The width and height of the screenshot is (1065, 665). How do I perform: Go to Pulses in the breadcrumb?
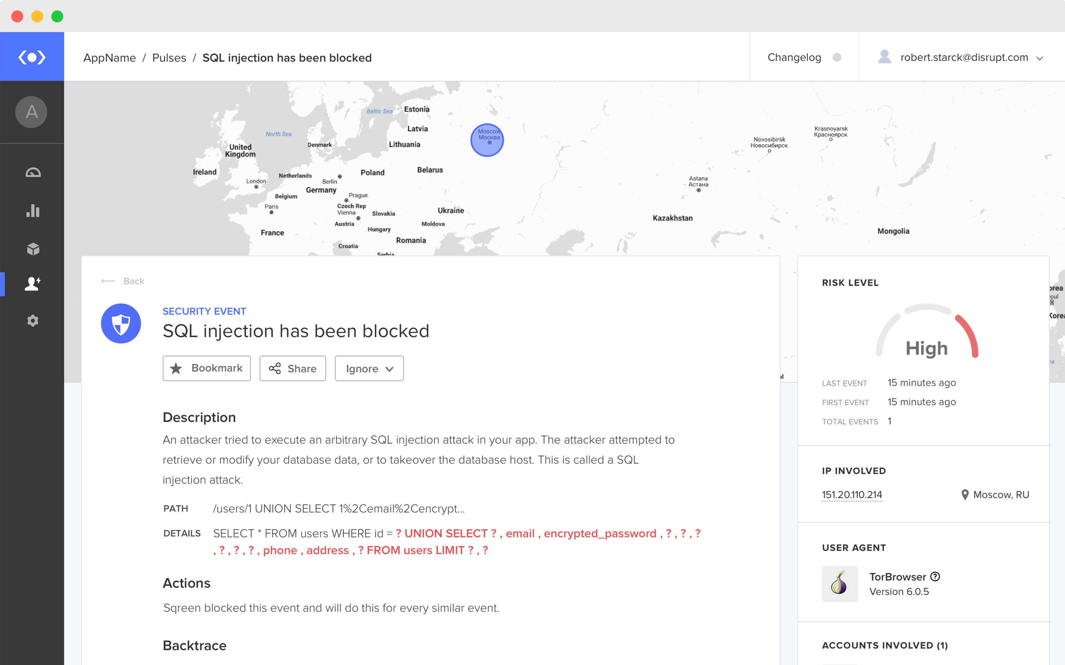(x=169, y=58)
